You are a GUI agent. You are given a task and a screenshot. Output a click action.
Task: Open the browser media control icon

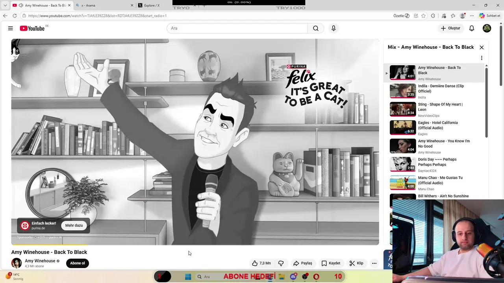(x=444, y=16)
